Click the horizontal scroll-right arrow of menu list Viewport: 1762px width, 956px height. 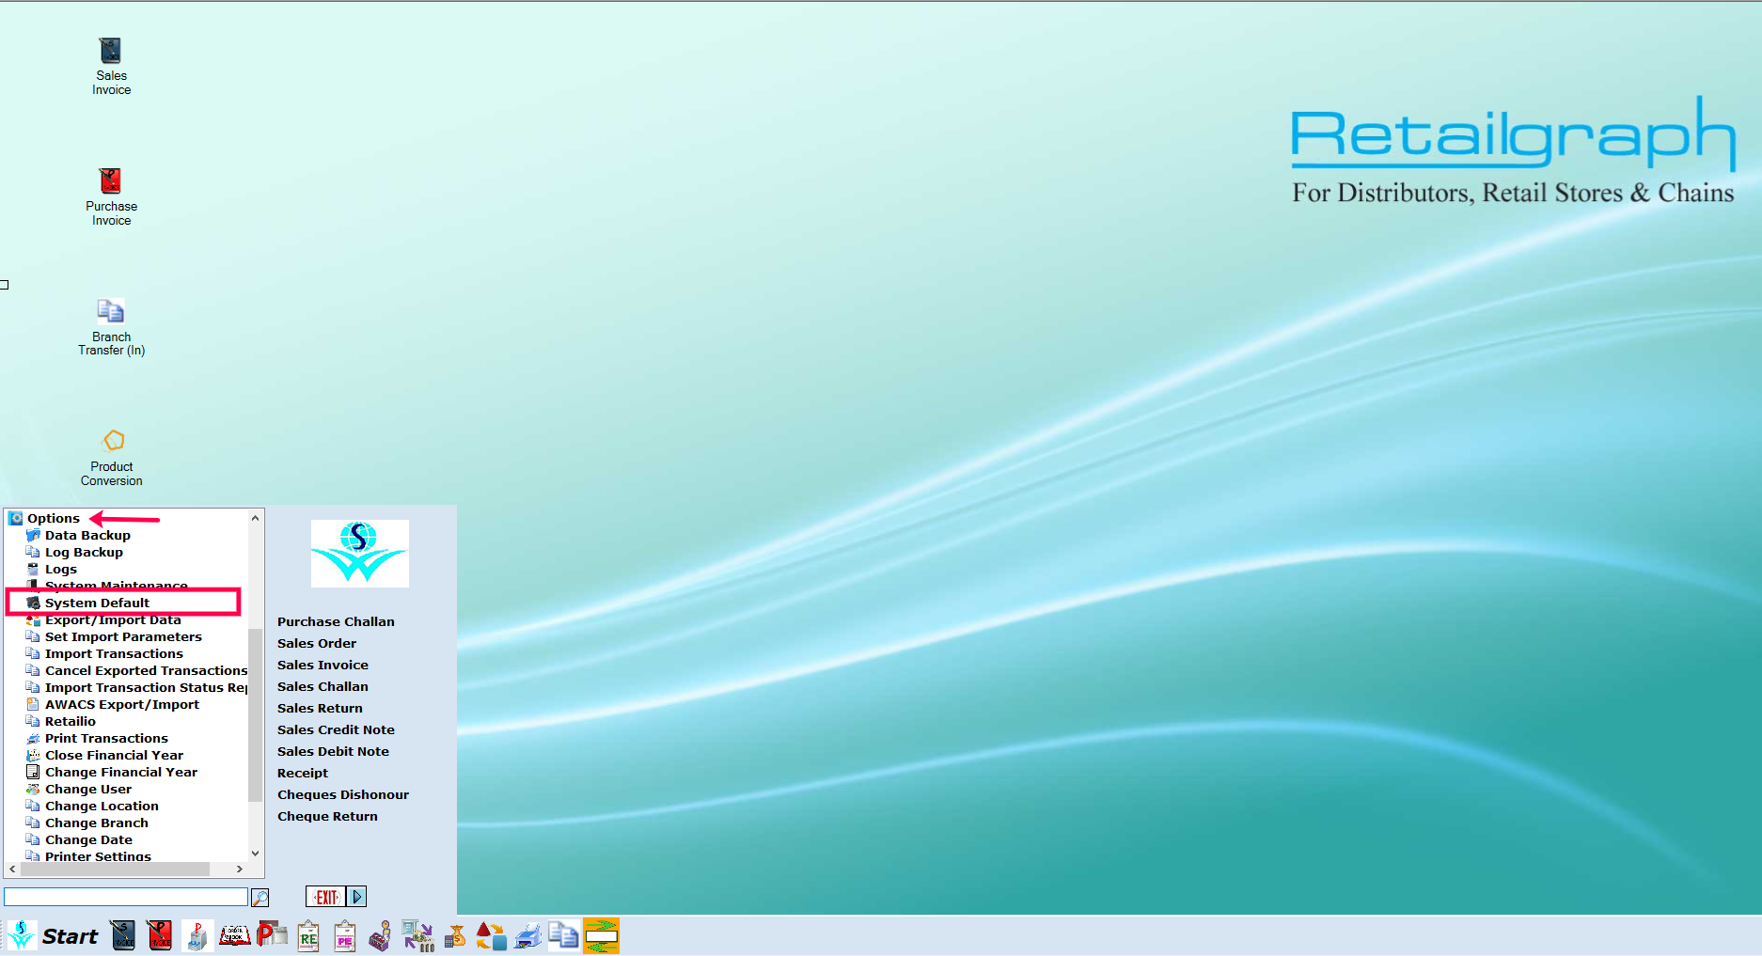[x=240, y=870]
